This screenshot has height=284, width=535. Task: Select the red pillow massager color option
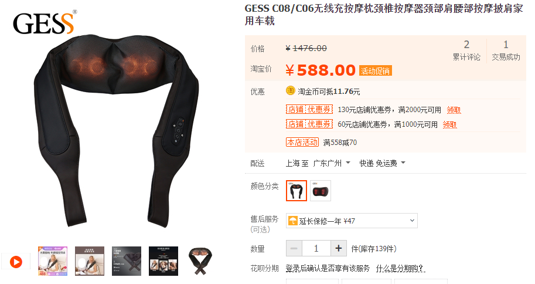click(x=321, y=191)
